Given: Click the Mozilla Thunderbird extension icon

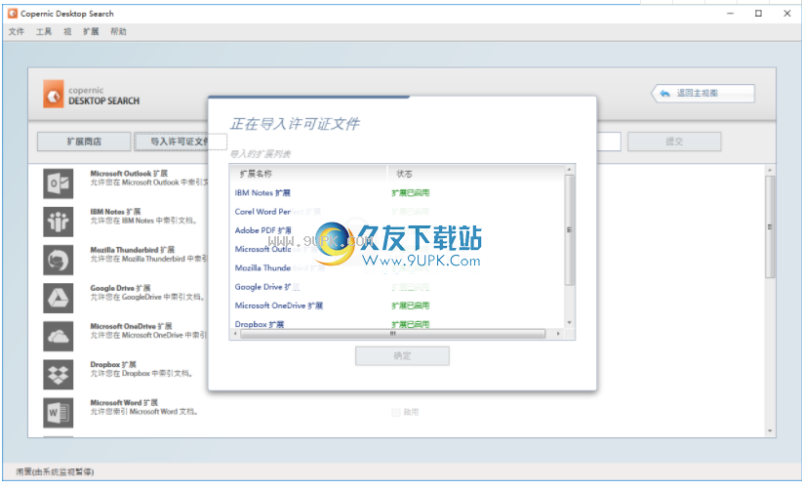Looking at the screenshot, I should 58,260.
